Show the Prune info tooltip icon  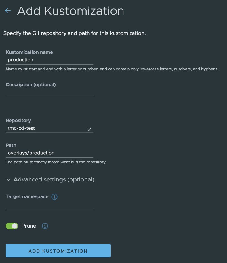point(45,226)
